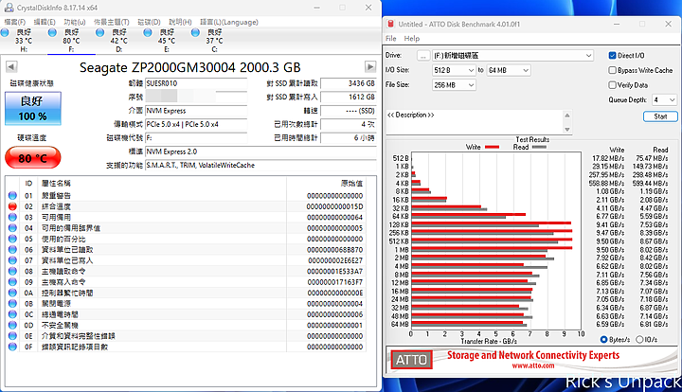Go to previous disk with left arrow
Image resolution: width=682 pixels, height=392 pixels.
[11, 66]
